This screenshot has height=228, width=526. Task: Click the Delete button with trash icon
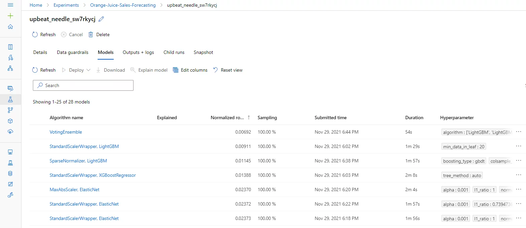(99, 34)
